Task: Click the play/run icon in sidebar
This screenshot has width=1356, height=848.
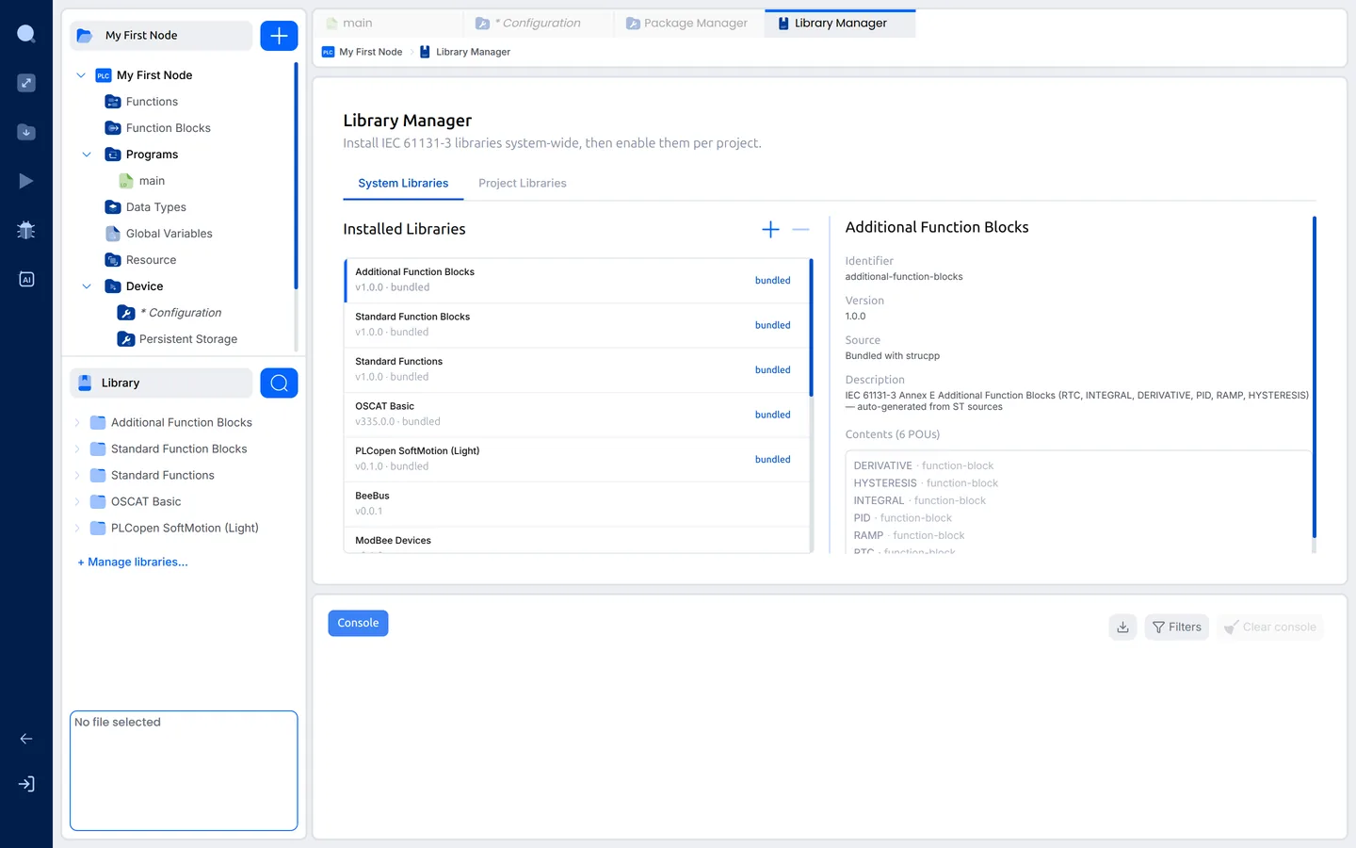Action: point(26,181)
